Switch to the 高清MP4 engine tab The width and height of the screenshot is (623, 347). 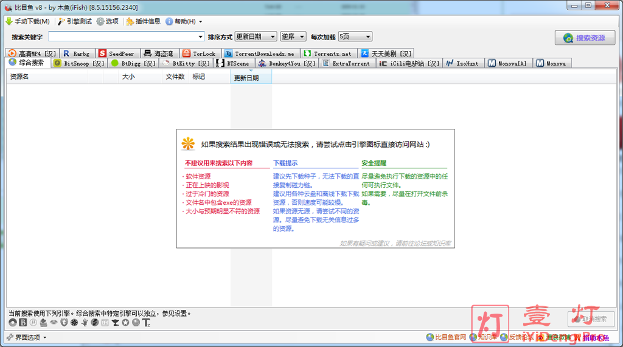[32, 53]
